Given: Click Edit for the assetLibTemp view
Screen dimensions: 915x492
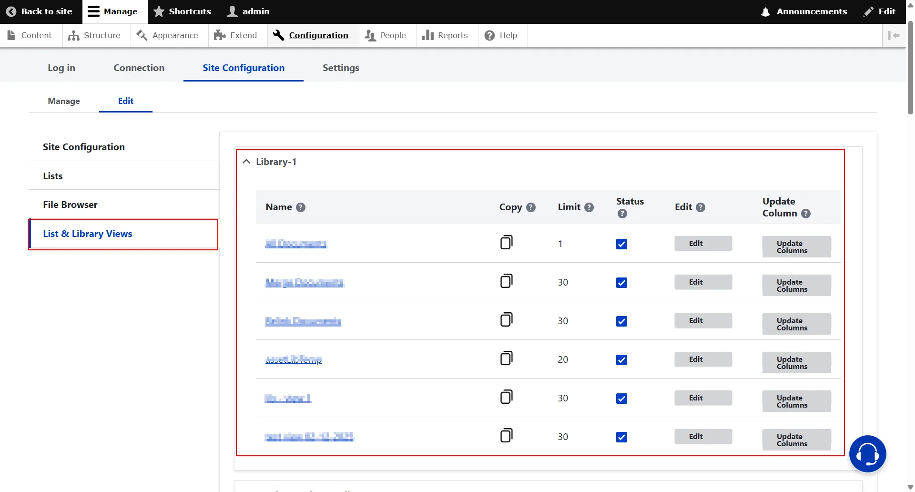Looking at the screenshot, I should pyautogui.click(x=702, y=359).
